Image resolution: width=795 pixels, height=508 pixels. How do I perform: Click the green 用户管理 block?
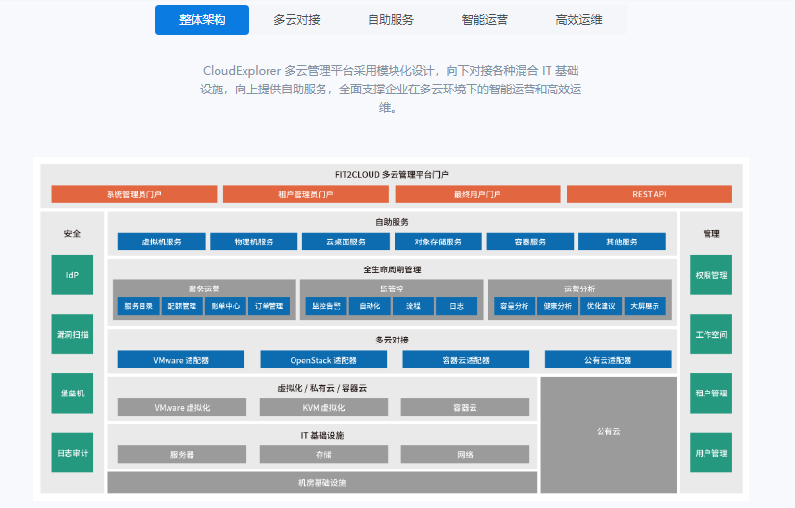click(x=711, y=453)
